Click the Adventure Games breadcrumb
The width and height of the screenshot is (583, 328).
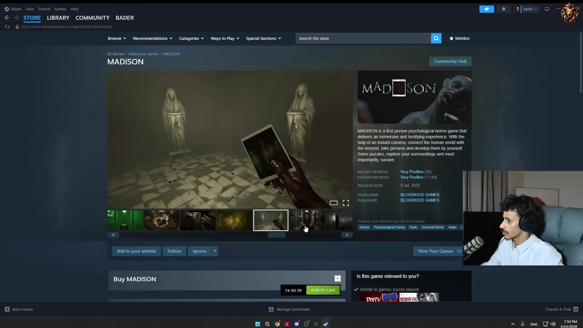click(143, 54)
